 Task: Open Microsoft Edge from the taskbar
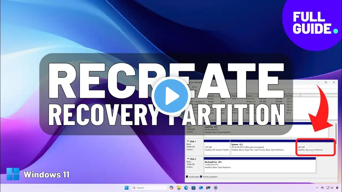(x=186, y=188)
